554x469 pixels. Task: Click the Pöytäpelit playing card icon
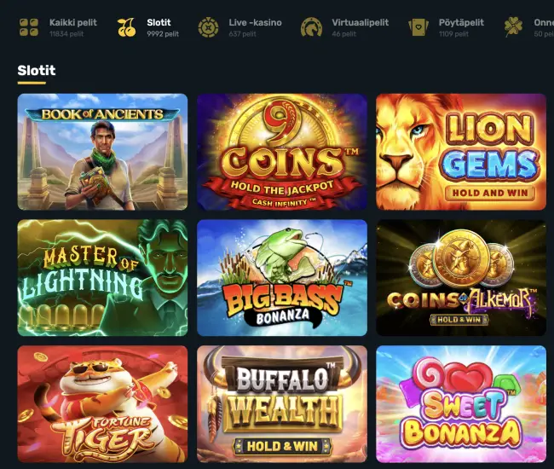tap(418, 27)
